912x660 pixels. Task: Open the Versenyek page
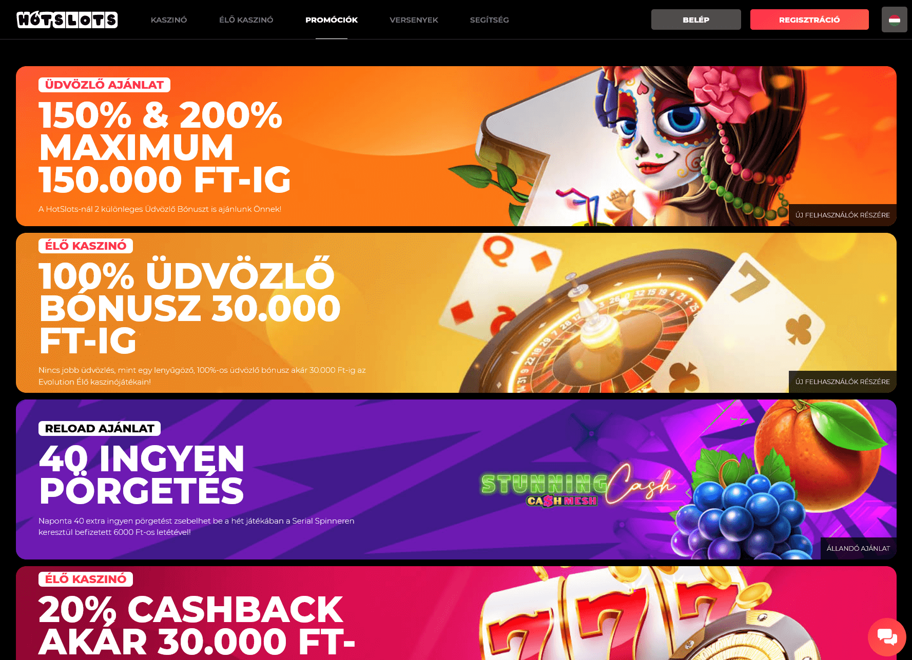414,19
